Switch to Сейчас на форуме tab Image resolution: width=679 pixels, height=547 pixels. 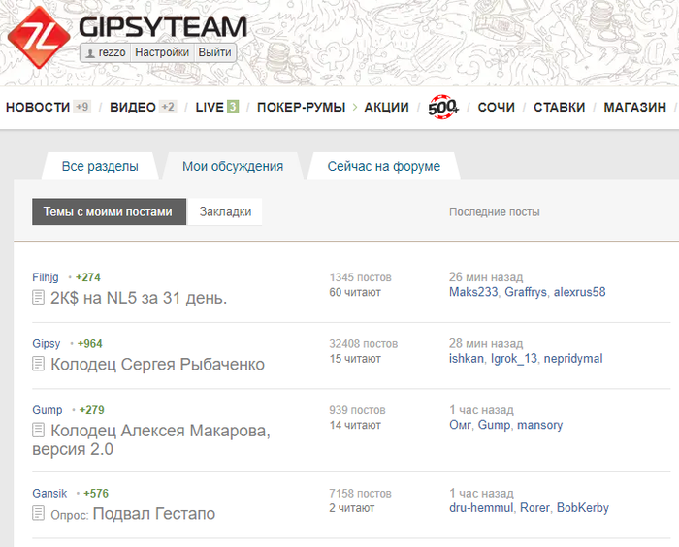pyautogui.click(x=384, y=166)
